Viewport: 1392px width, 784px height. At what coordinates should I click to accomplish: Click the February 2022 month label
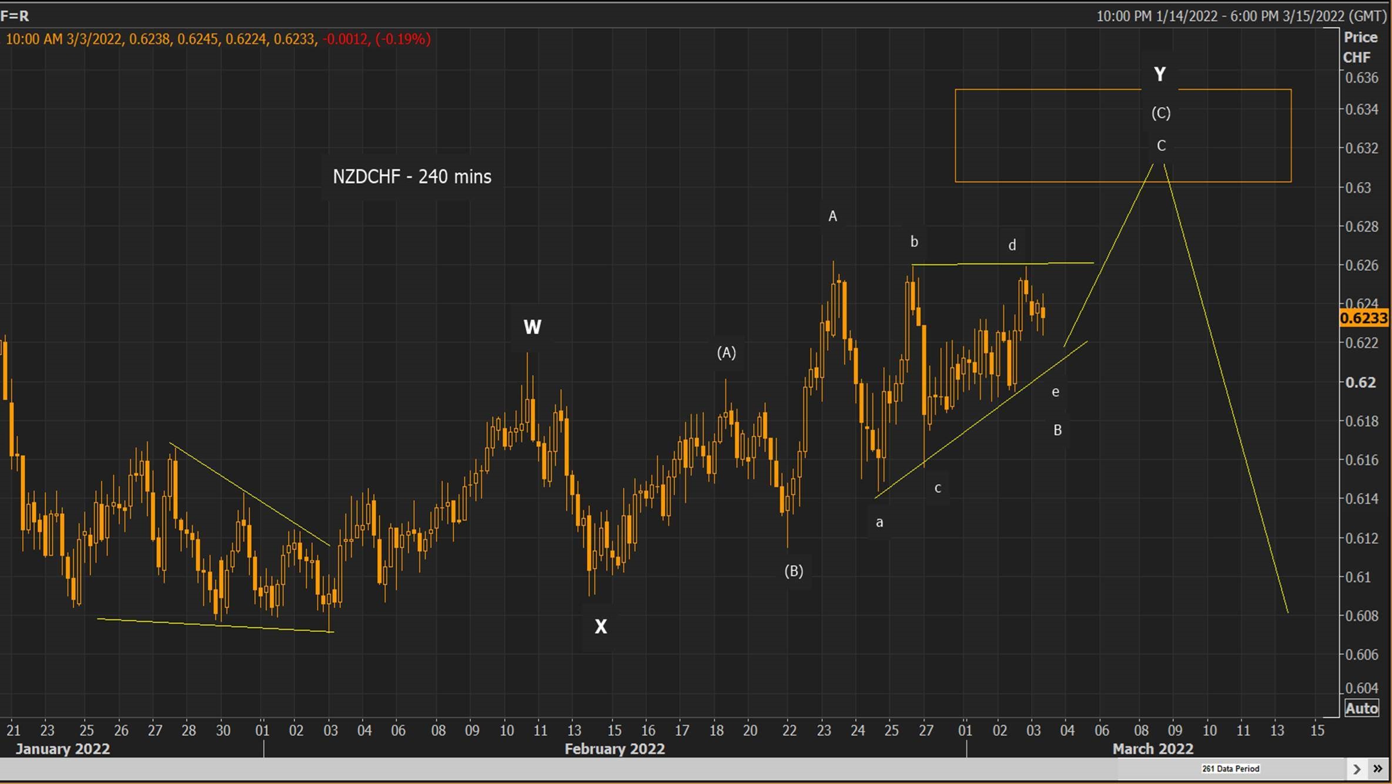(614, 749)
